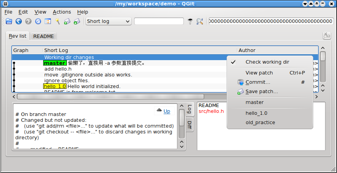Open the File menu

[x=9, y=12]
